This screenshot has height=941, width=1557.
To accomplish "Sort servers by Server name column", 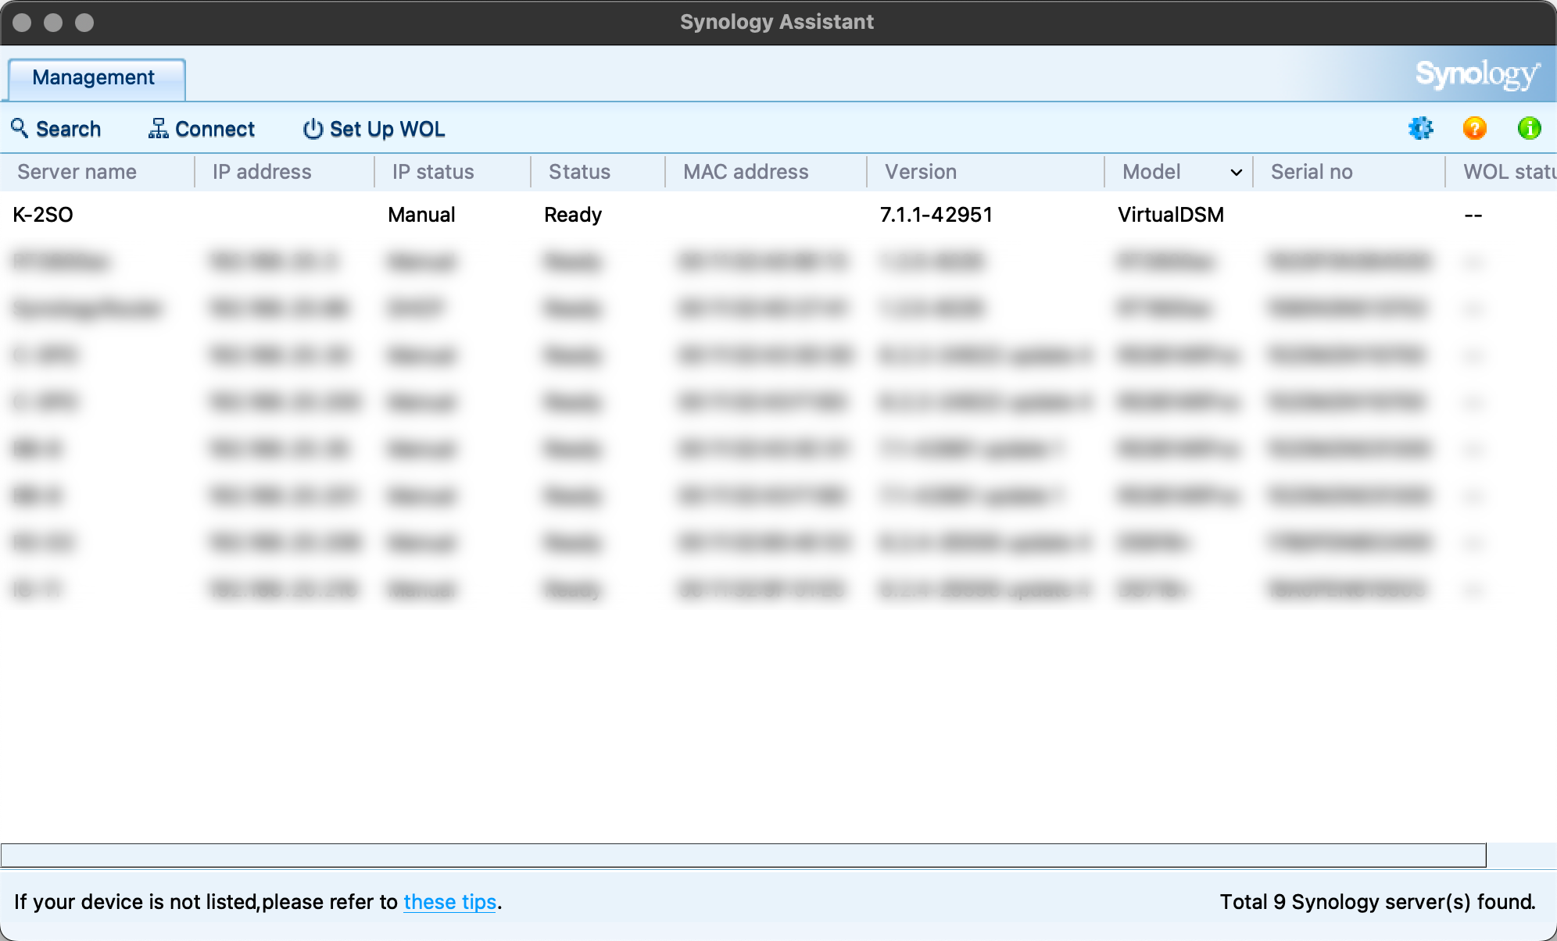I will point(77,171).
